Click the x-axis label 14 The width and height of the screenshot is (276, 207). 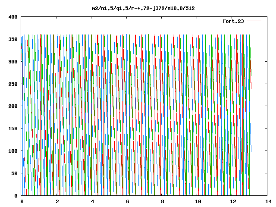268,201
